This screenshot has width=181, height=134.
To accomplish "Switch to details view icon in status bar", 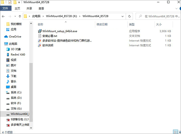I will 176,132.
